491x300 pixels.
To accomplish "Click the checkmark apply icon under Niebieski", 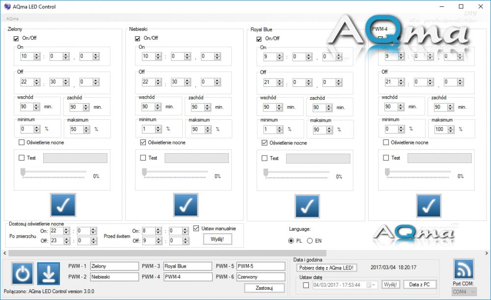I will (x=186, y=205).
